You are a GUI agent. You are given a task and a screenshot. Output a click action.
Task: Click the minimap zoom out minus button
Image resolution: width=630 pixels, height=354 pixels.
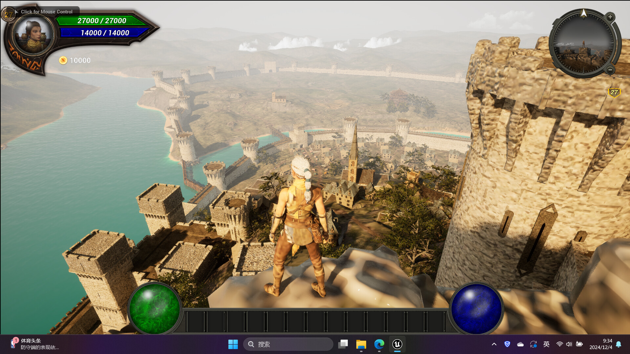(x=610, y=69)
